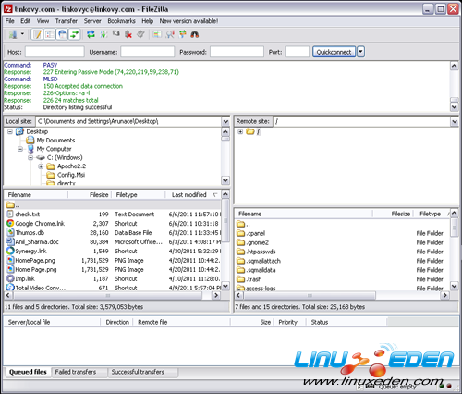Image resolution: width=462 pixels, height=394 pixels.
Task: Open the Bookmarks menu
Action: 121,21
